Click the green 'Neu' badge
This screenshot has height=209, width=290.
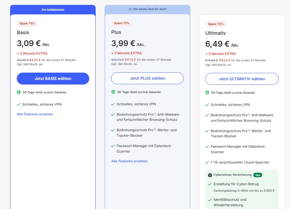tap(258, 175)
